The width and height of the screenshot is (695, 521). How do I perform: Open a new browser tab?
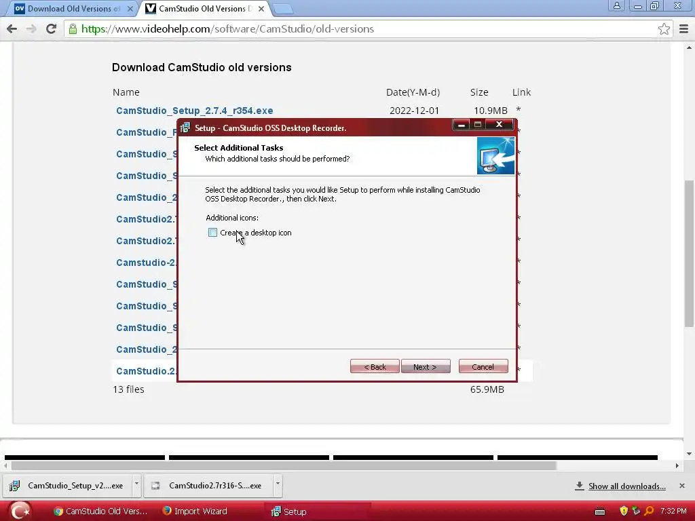(282, 9)
